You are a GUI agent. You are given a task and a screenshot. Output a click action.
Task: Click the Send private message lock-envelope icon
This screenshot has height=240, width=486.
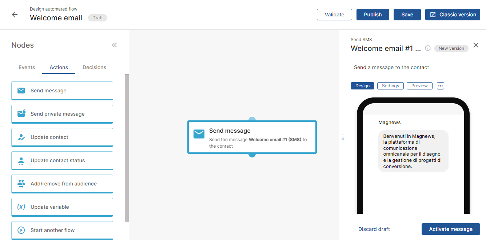click(21, 114)
